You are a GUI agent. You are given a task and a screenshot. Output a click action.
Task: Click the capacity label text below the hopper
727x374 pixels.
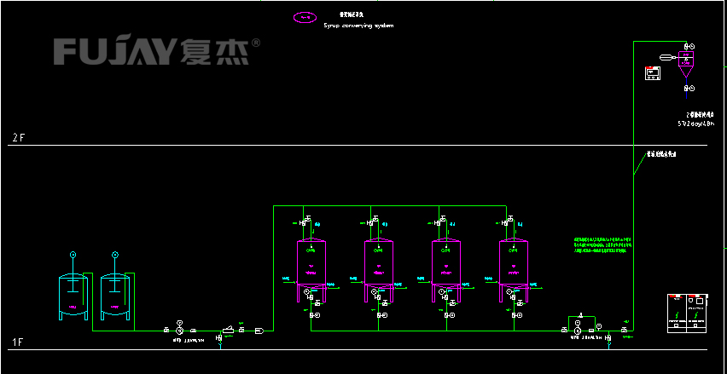point(695,118)
